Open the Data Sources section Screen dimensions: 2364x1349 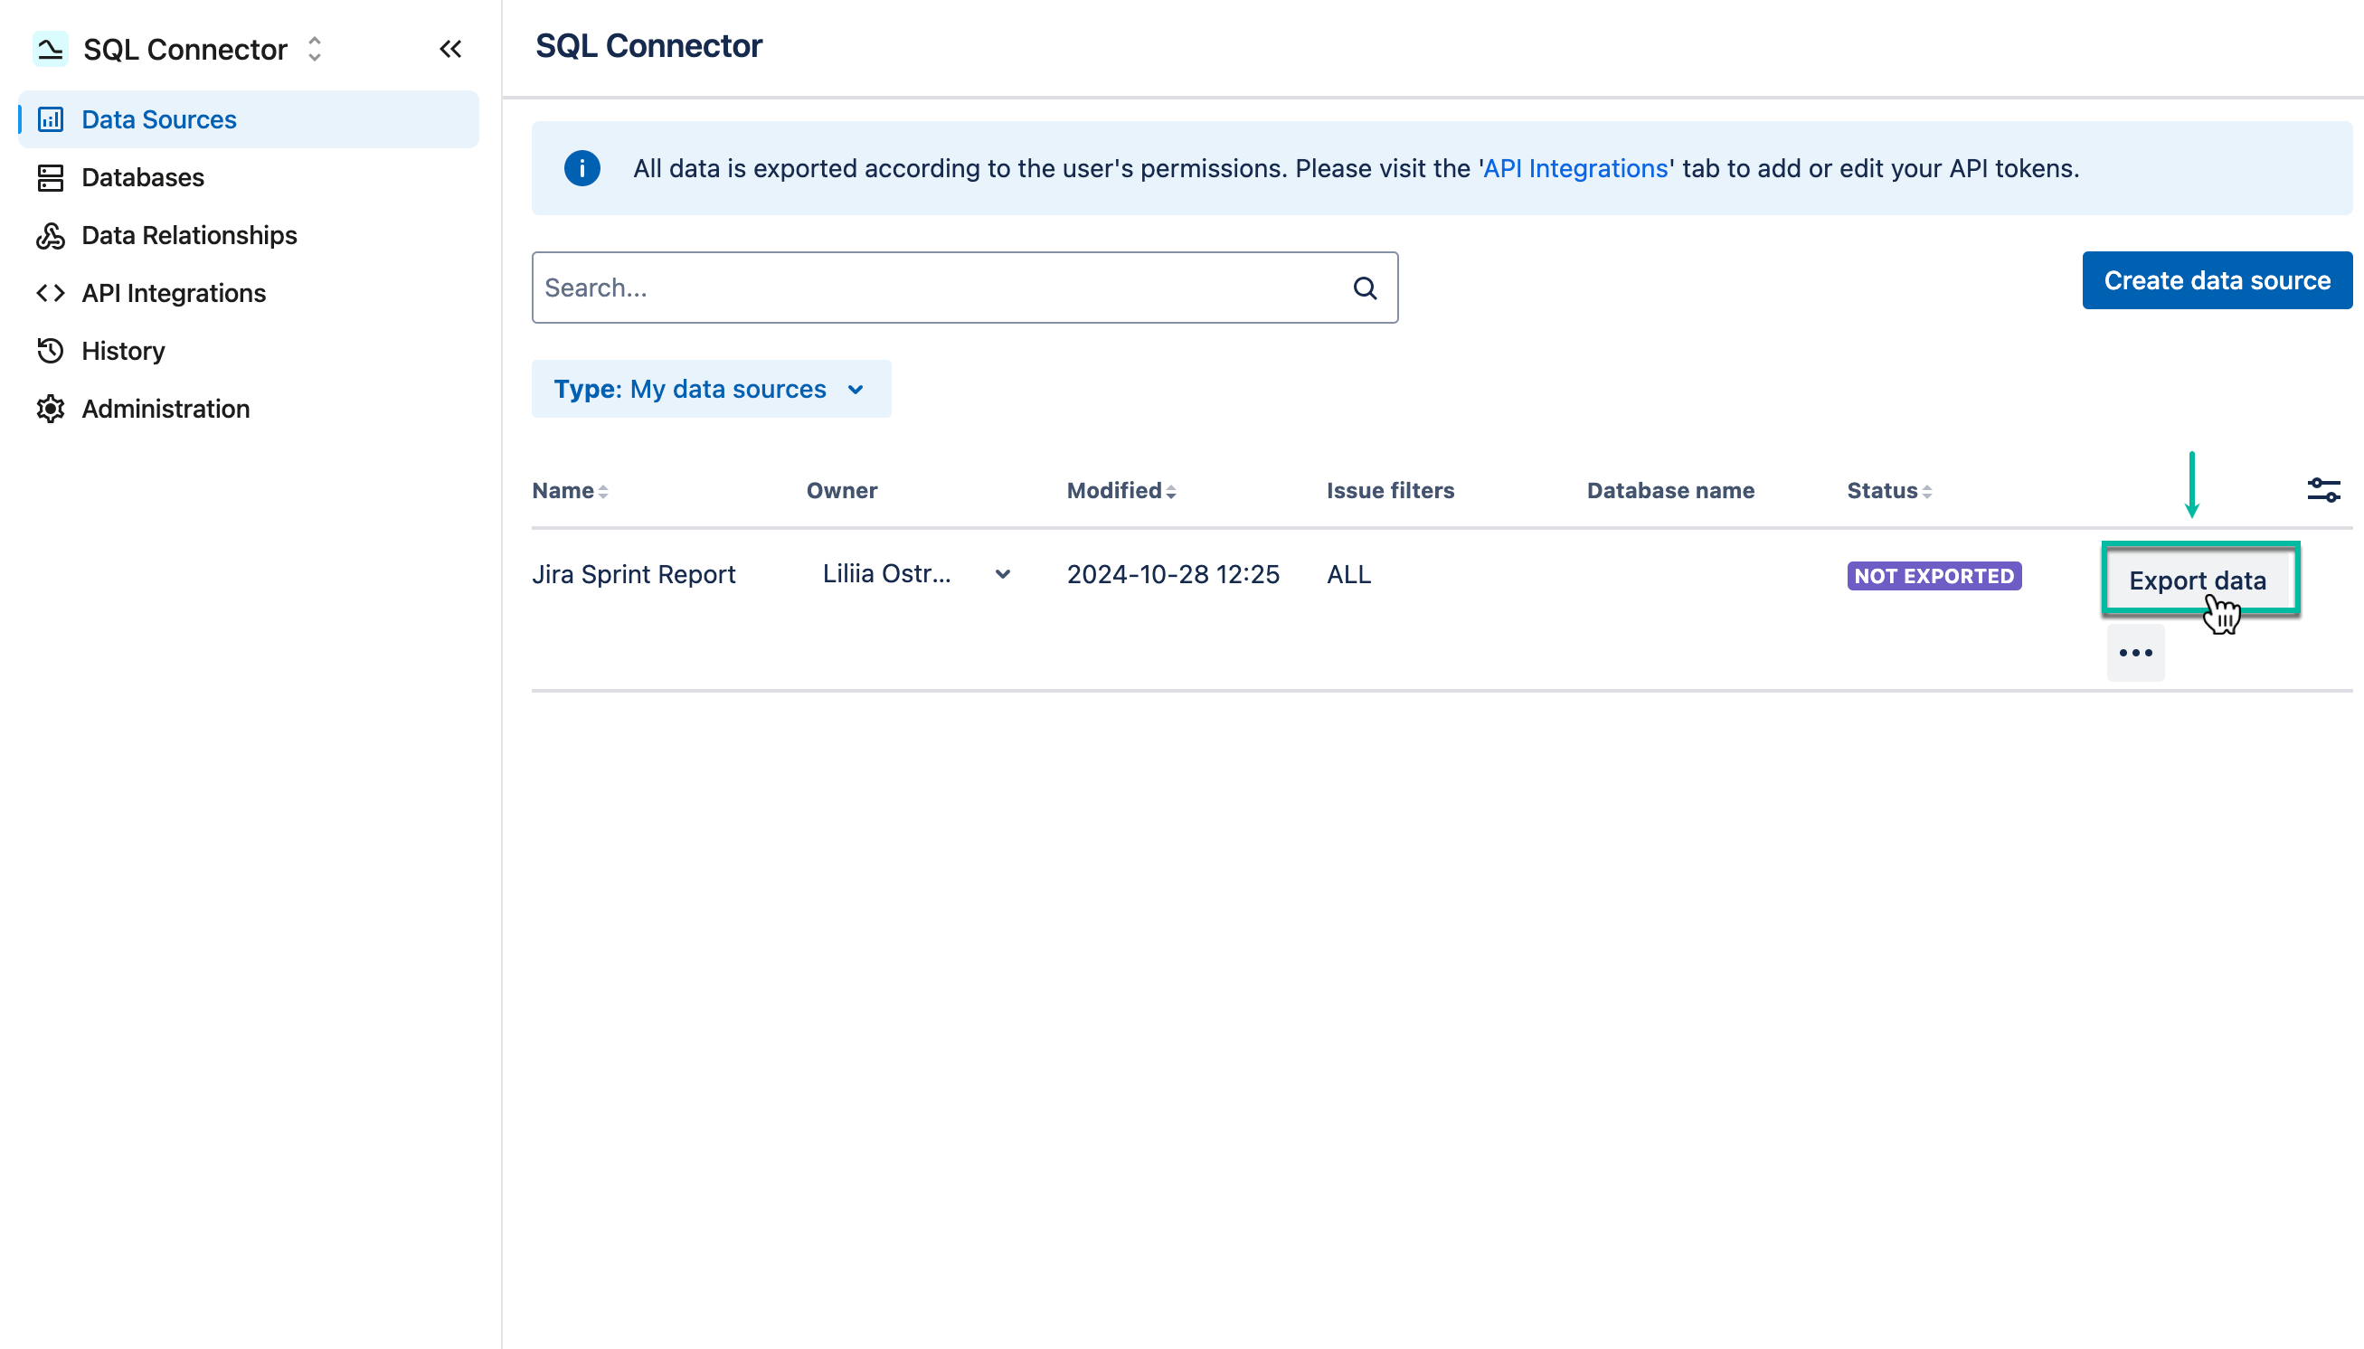[x=157, y=118]
